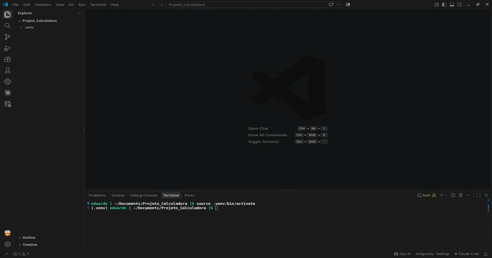Open the Edit menu
The image size is (492, 258).
[x=27, y=5]
